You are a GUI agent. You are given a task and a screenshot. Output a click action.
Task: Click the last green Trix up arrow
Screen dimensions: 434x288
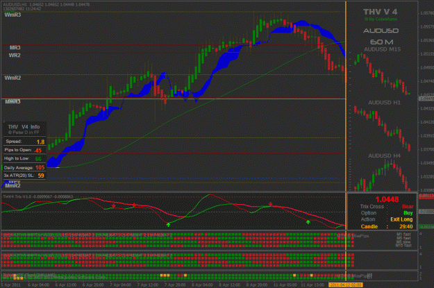pos(308,222)
